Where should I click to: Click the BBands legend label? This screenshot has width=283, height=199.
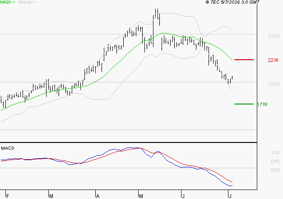(x=25, y=2)
